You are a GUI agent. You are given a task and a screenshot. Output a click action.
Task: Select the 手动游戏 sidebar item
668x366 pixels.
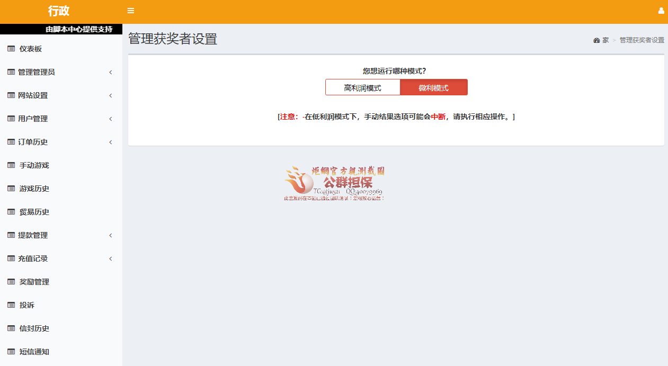click(x=33, y=165)
